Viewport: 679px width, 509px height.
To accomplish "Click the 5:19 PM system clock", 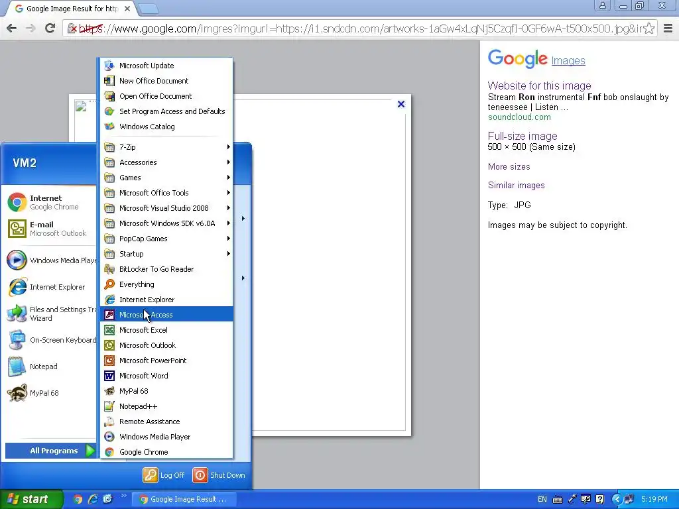I will (654, 499).
